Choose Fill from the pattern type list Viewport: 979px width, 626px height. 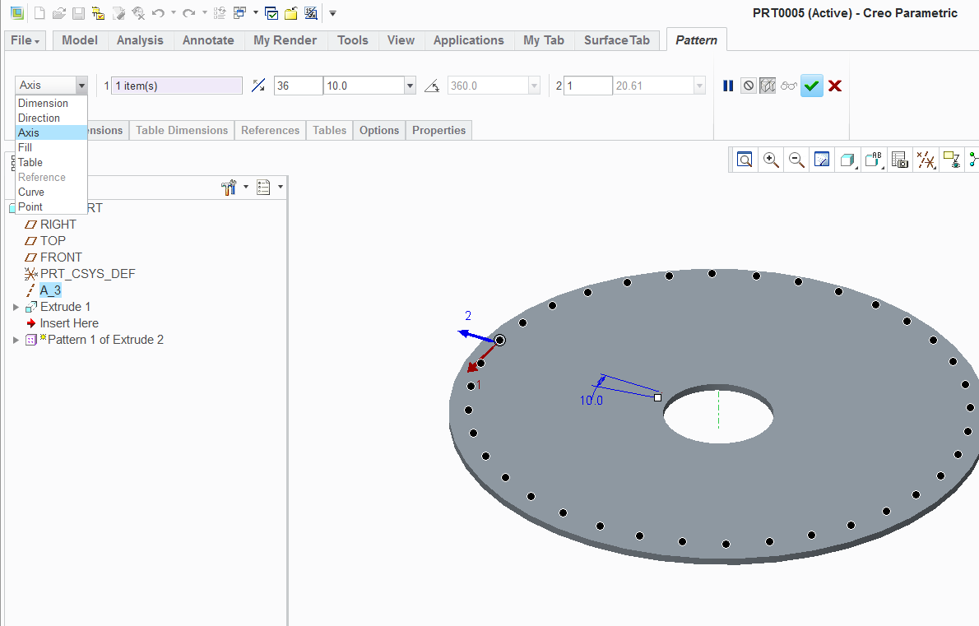coord(51,147)
